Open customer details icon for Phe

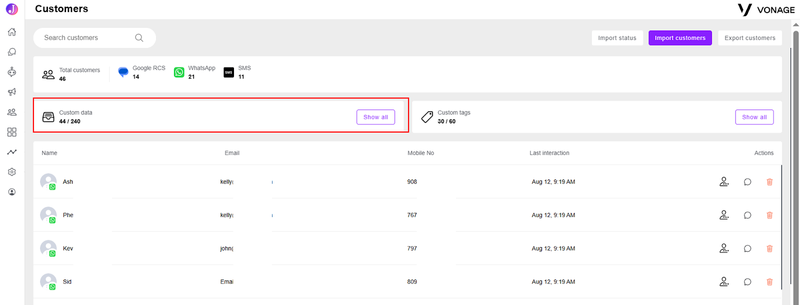724,215
